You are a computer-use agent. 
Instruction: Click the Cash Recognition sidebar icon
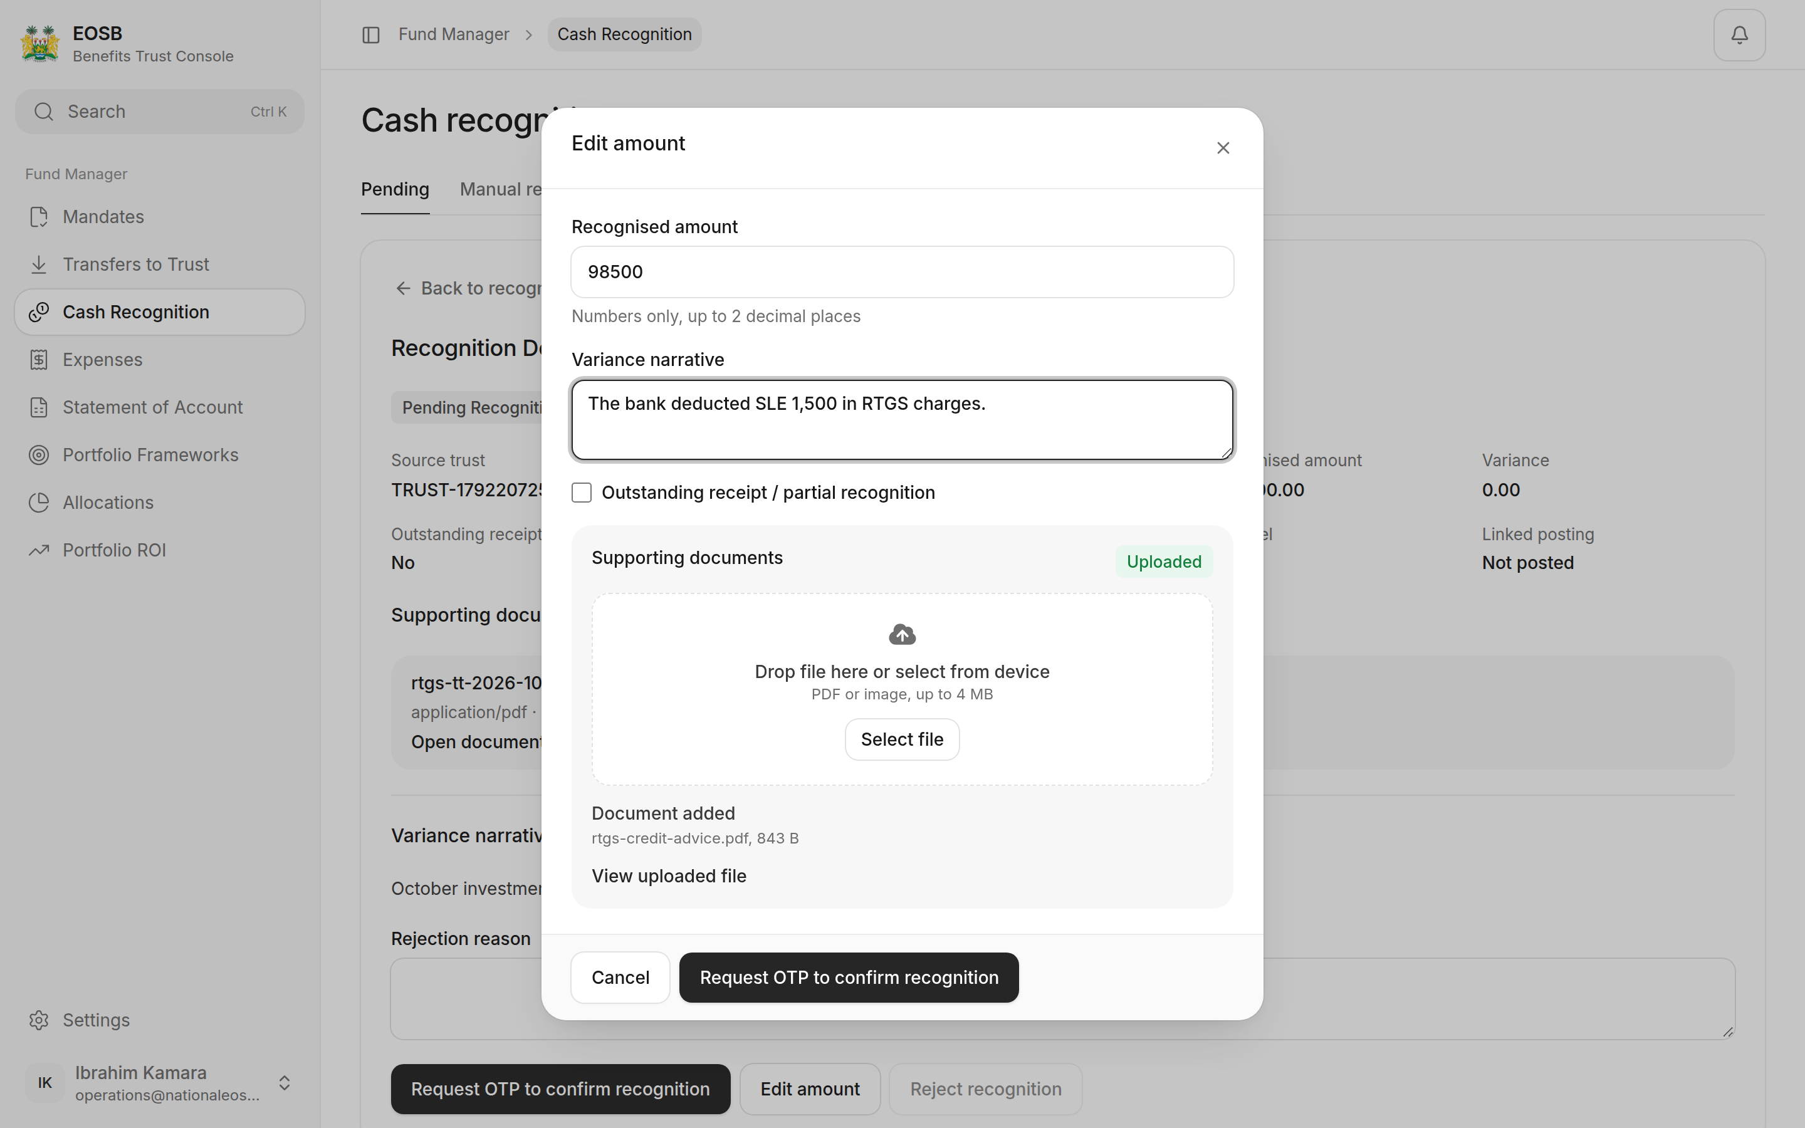(x=39, y=313)
